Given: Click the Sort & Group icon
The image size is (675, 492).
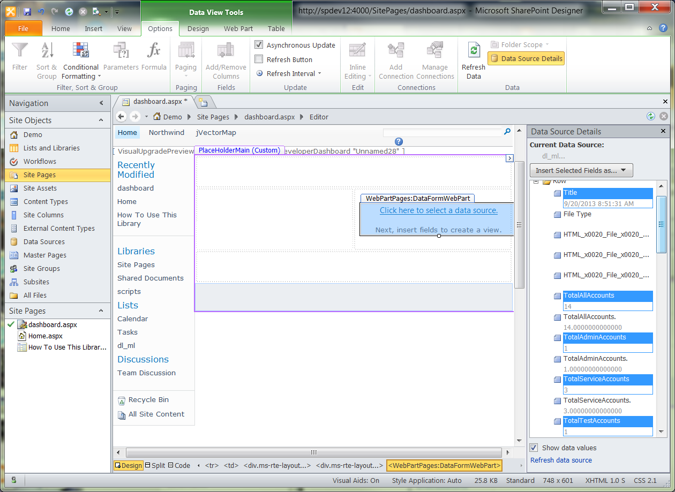Looking at the screenshot, I should coord(47,51).
